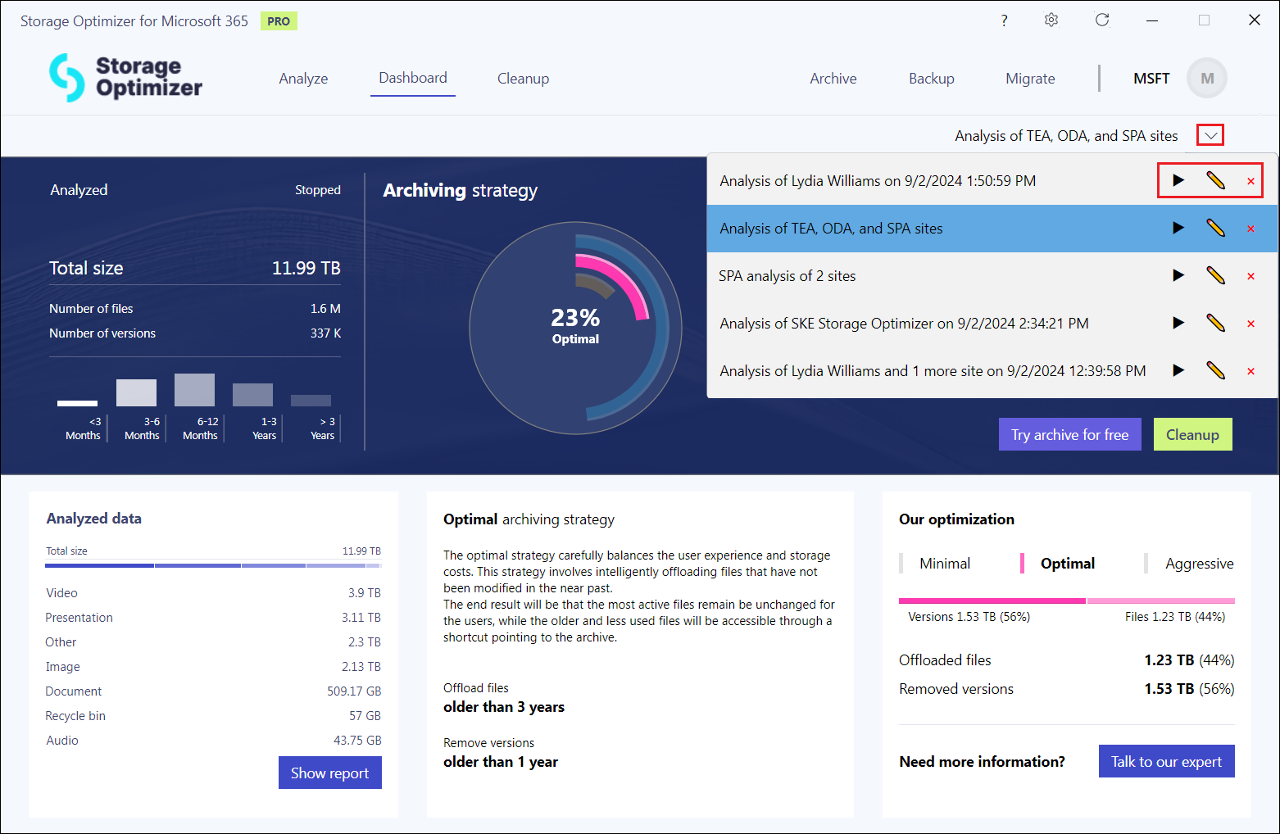Remove the SPA analysis of 2 sites
The image size is (1280, 834).
(1250, 276)
